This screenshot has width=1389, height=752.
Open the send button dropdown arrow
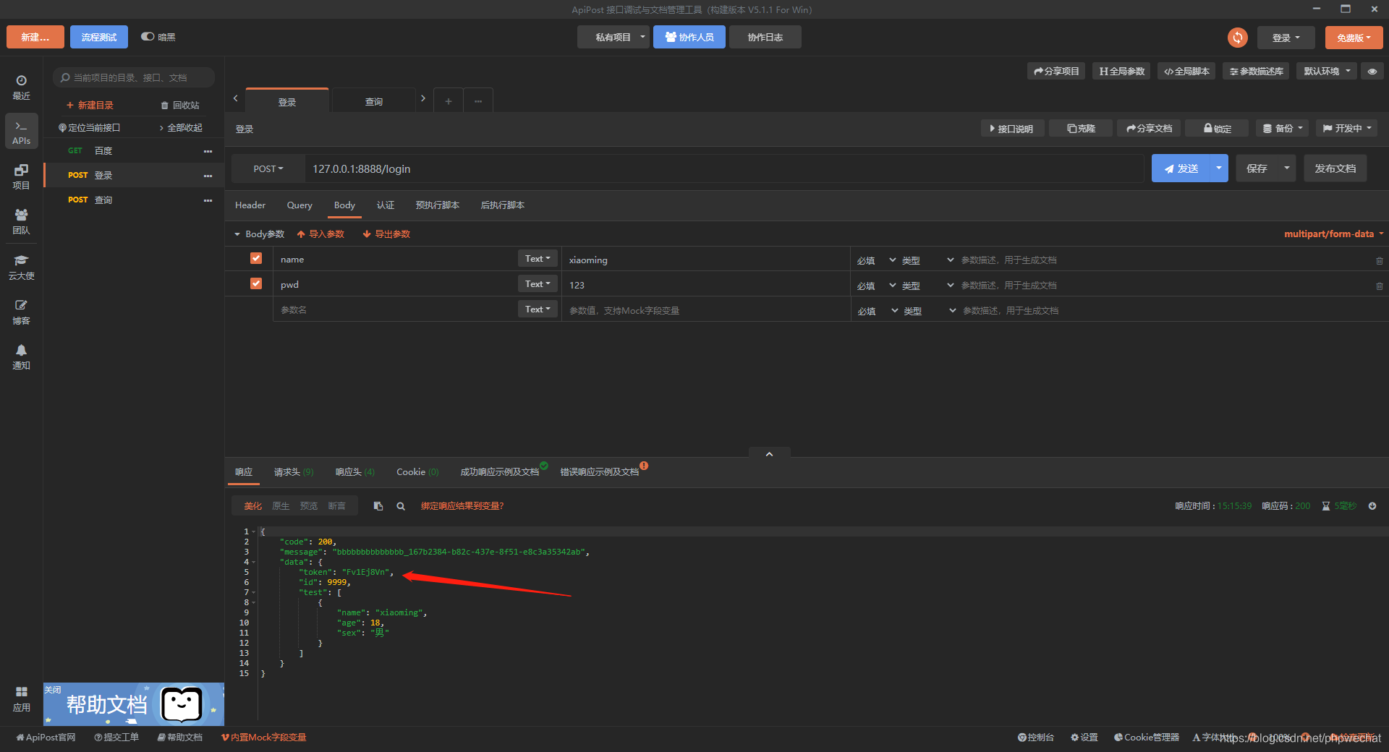coord(1219,168)
